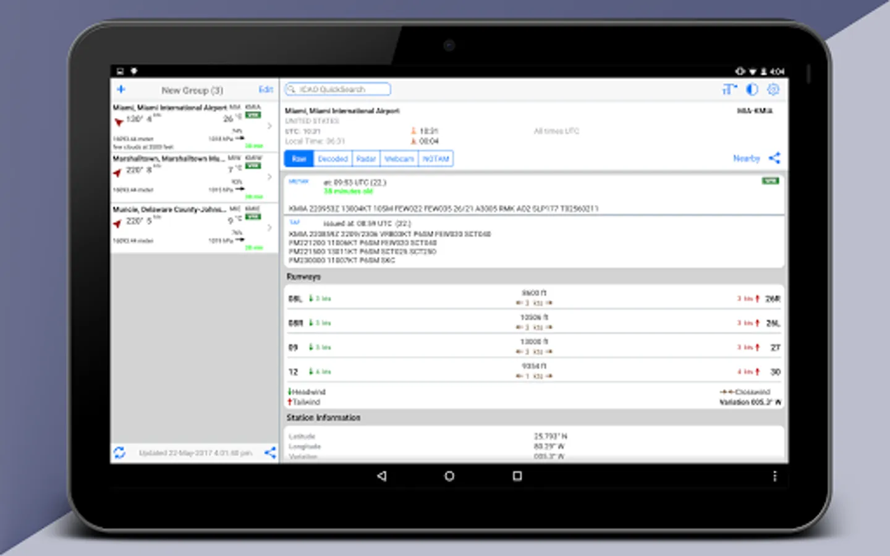Click the METAR label in the report card
This screenshot has width=890, height=556.
pyautogui.click(x=299, y=181)
